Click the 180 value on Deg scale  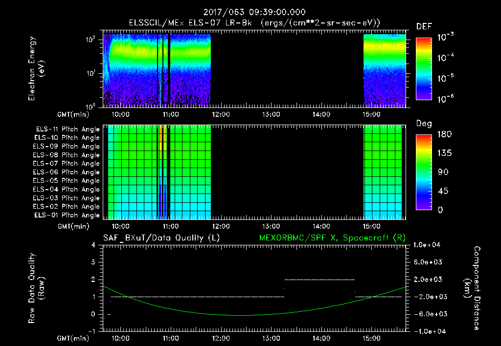coord(444,134)
